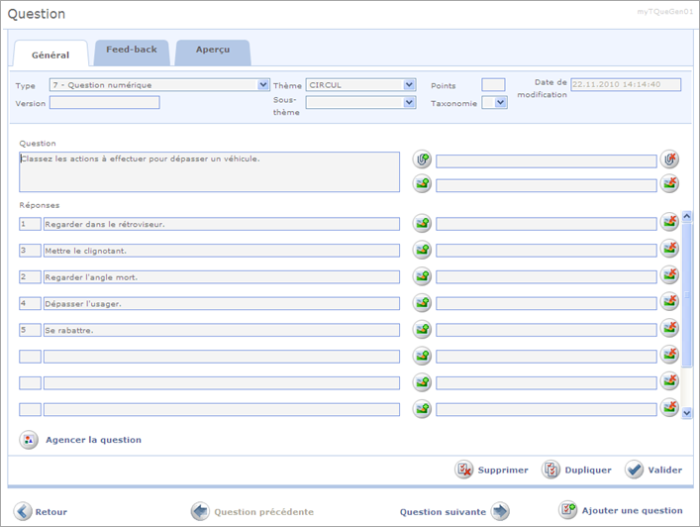Click the Agencer la question icon

coord(30,440)
